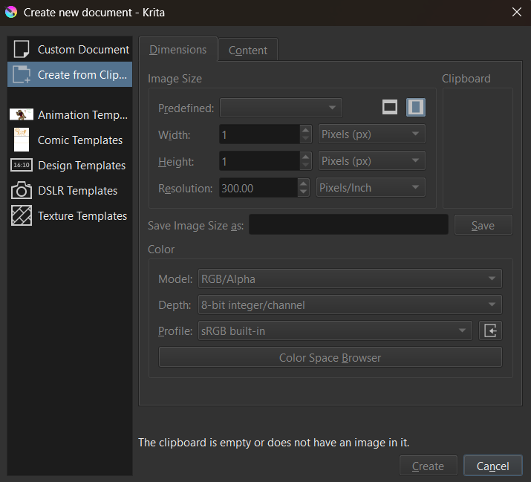The height and width of the screenshot is (482, 531).
Task: Open the Width units dropdown
Action: click(x=371, y=134)
